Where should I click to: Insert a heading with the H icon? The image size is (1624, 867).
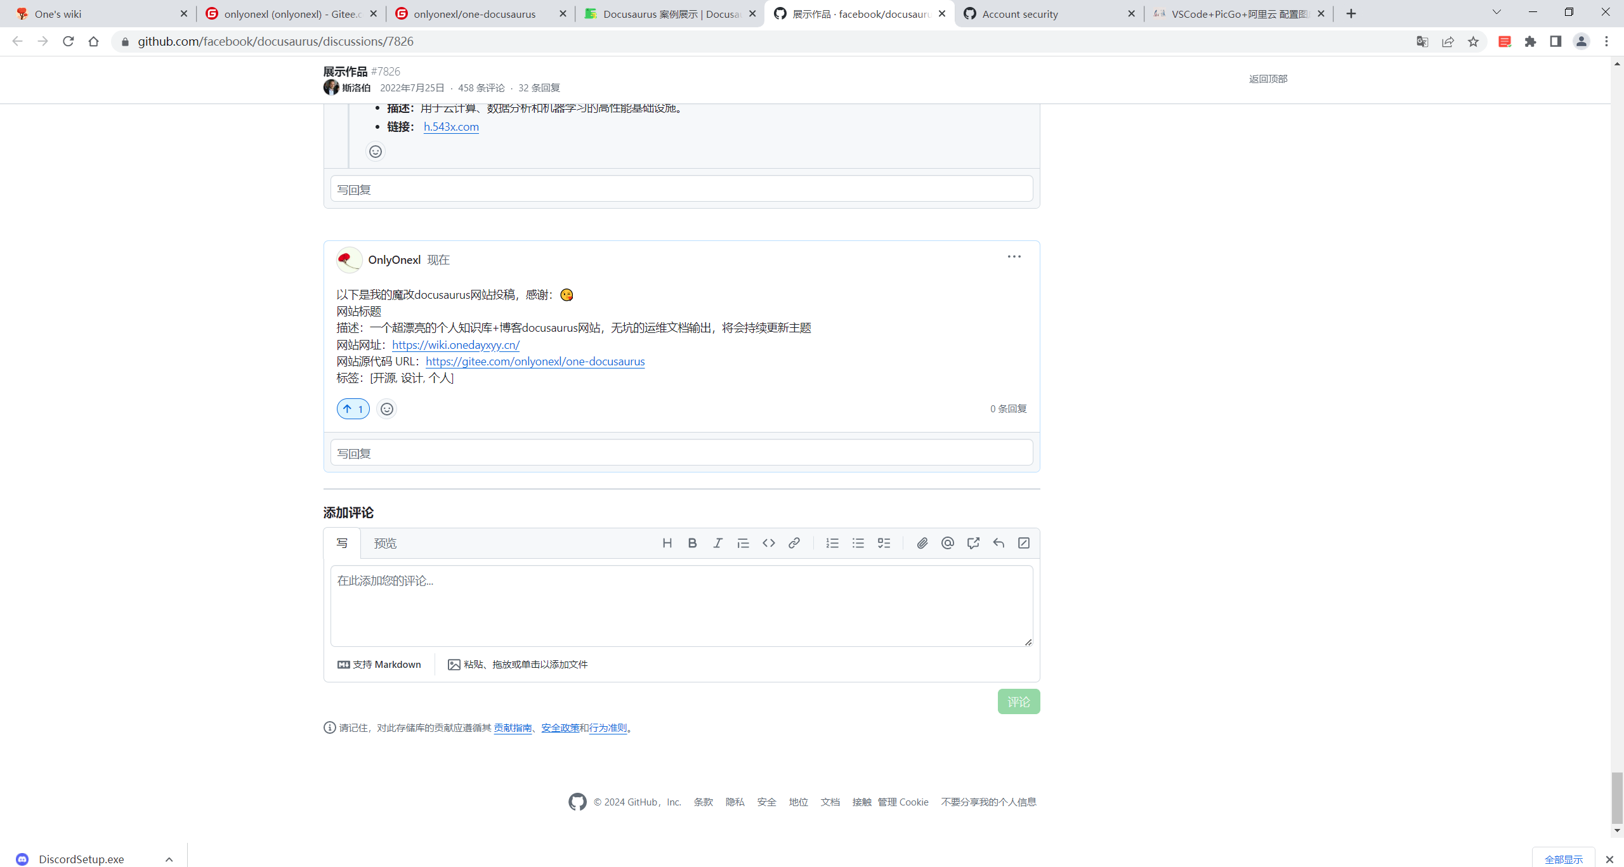[x=667, y=543]
